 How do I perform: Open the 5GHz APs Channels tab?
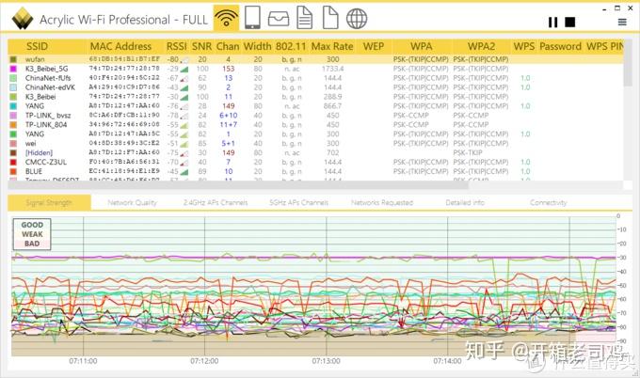pos(298,203)
